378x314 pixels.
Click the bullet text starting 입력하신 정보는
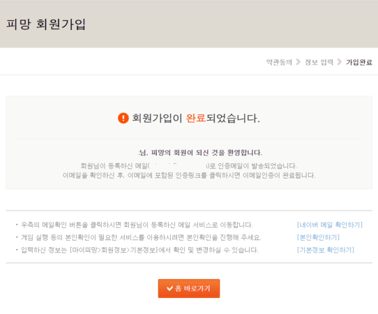[139, 250]
